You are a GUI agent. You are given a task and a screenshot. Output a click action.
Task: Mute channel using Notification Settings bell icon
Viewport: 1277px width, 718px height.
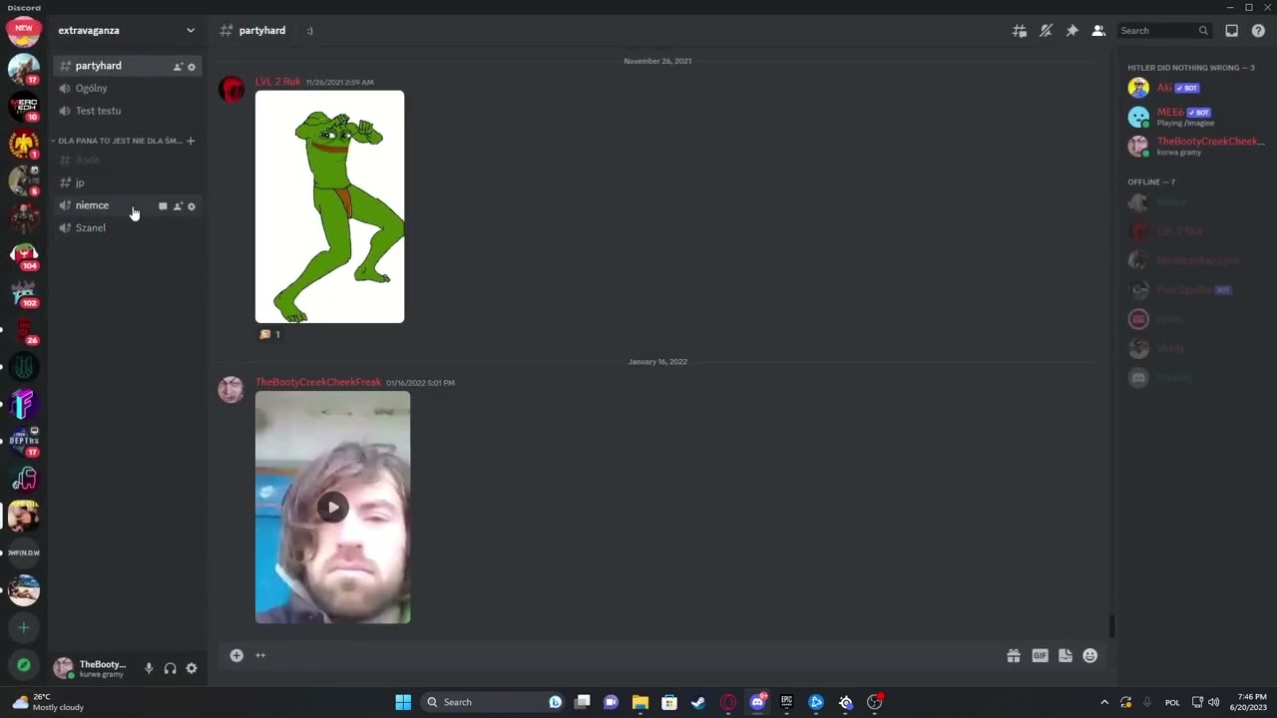pyautogui.click(x=1046, y=31)
